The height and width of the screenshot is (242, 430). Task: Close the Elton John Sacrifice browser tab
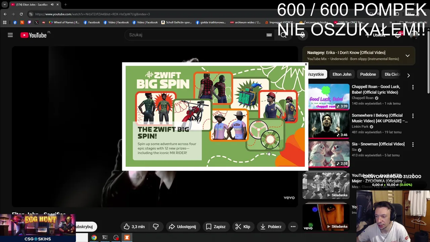pos(57,5)
